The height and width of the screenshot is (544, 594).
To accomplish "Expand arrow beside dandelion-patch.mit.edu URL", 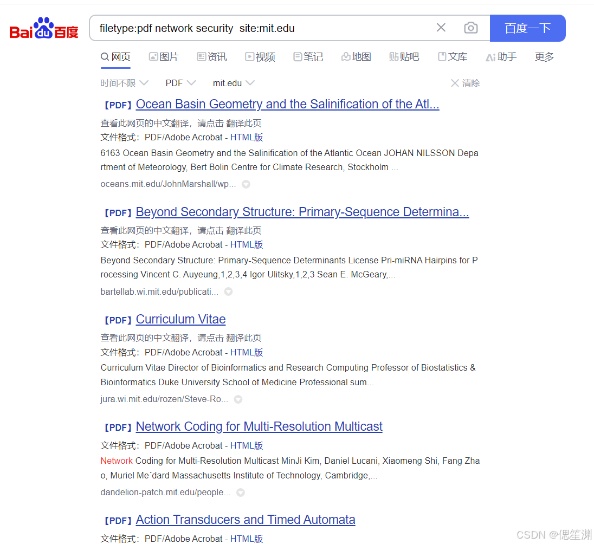I will 241,493.
